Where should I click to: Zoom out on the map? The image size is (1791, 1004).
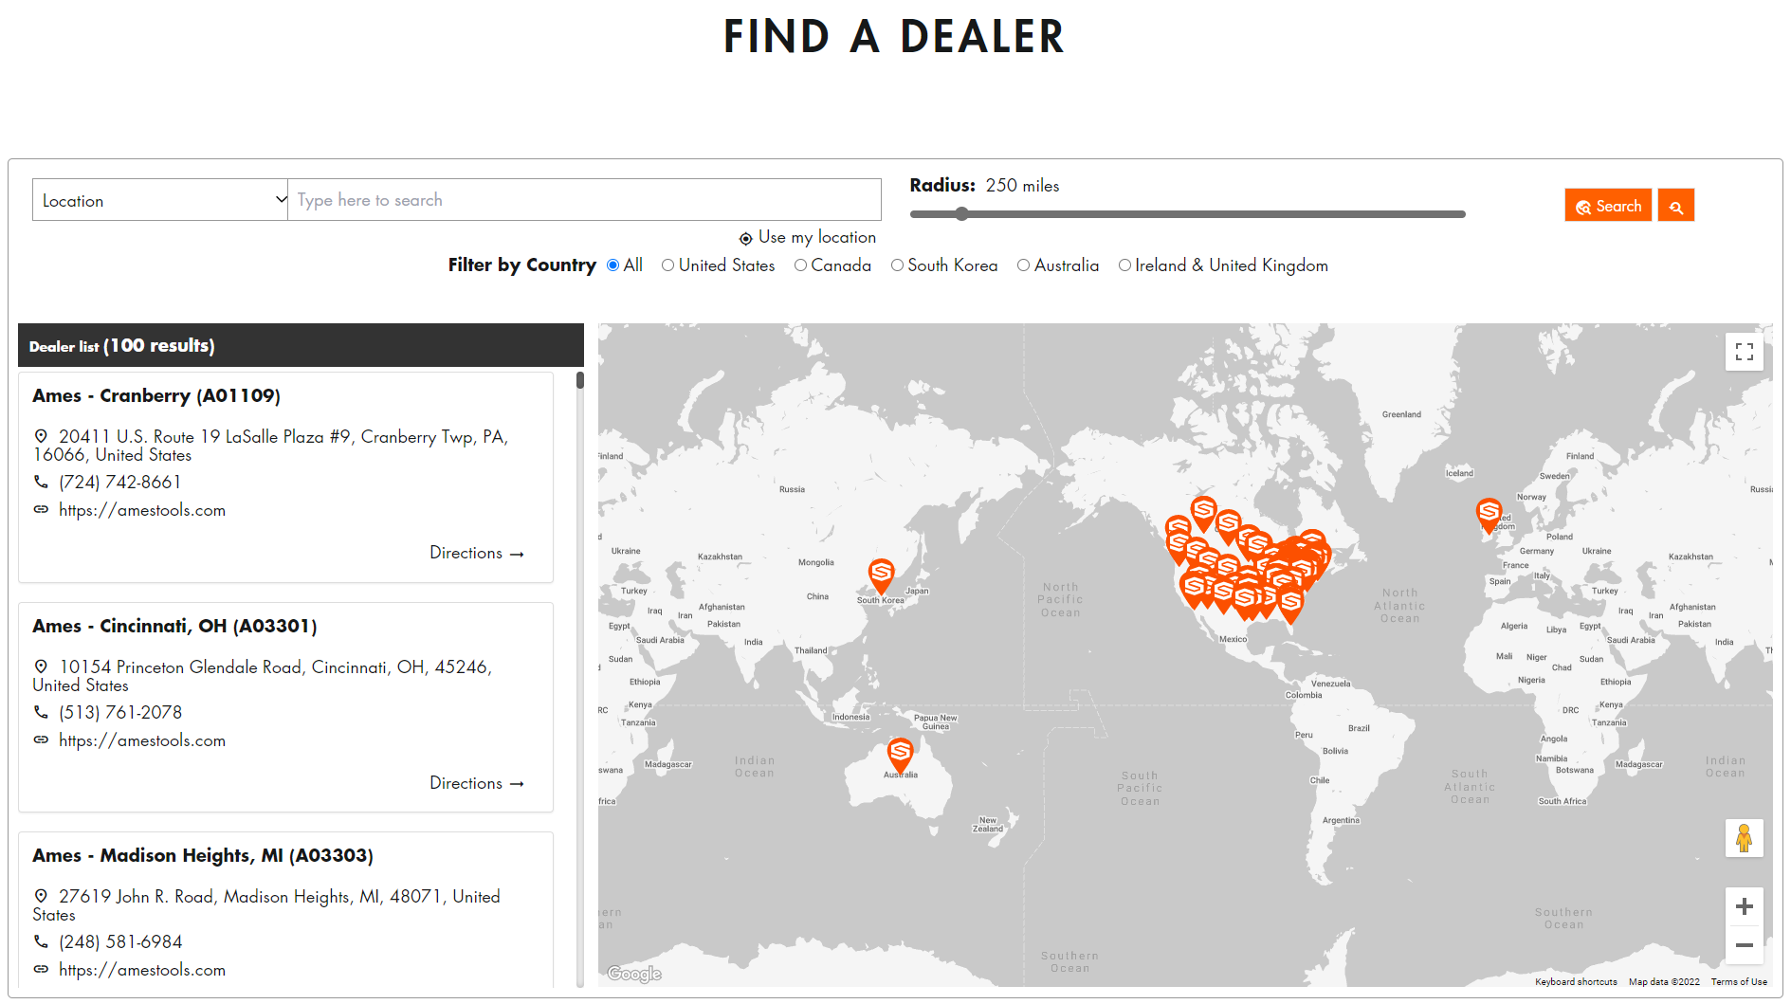pos(1744,945)
